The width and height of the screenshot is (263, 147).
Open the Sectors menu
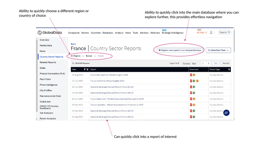coord(85,33)
